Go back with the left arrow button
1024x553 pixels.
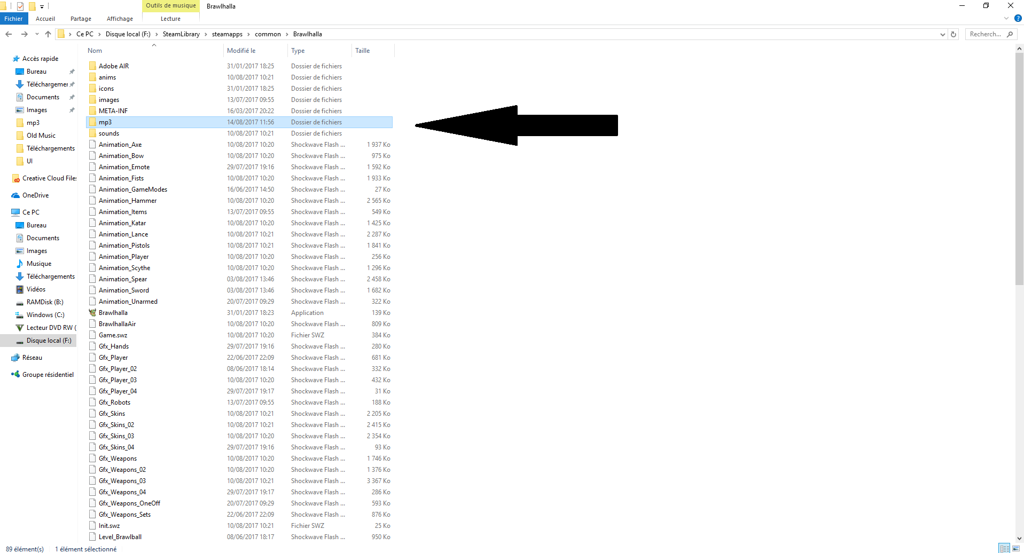[x=9, y=34]
